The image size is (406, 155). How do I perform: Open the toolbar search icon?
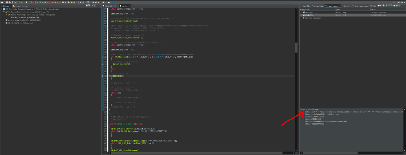(394, 2)
